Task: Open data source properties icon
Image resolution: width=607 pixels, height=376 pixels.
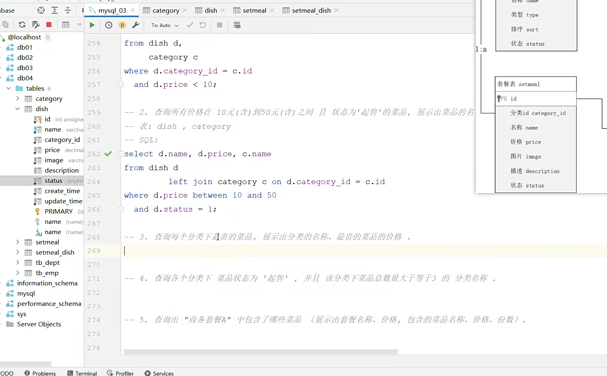Action: tap(36, 25)
